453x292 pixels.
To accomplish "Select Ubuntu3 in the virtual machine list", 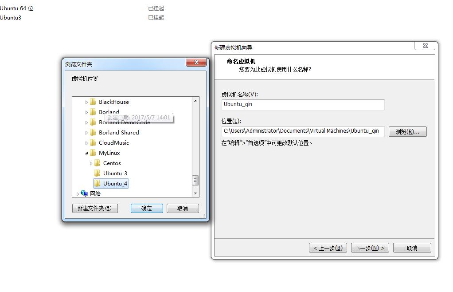I will 11,17.
